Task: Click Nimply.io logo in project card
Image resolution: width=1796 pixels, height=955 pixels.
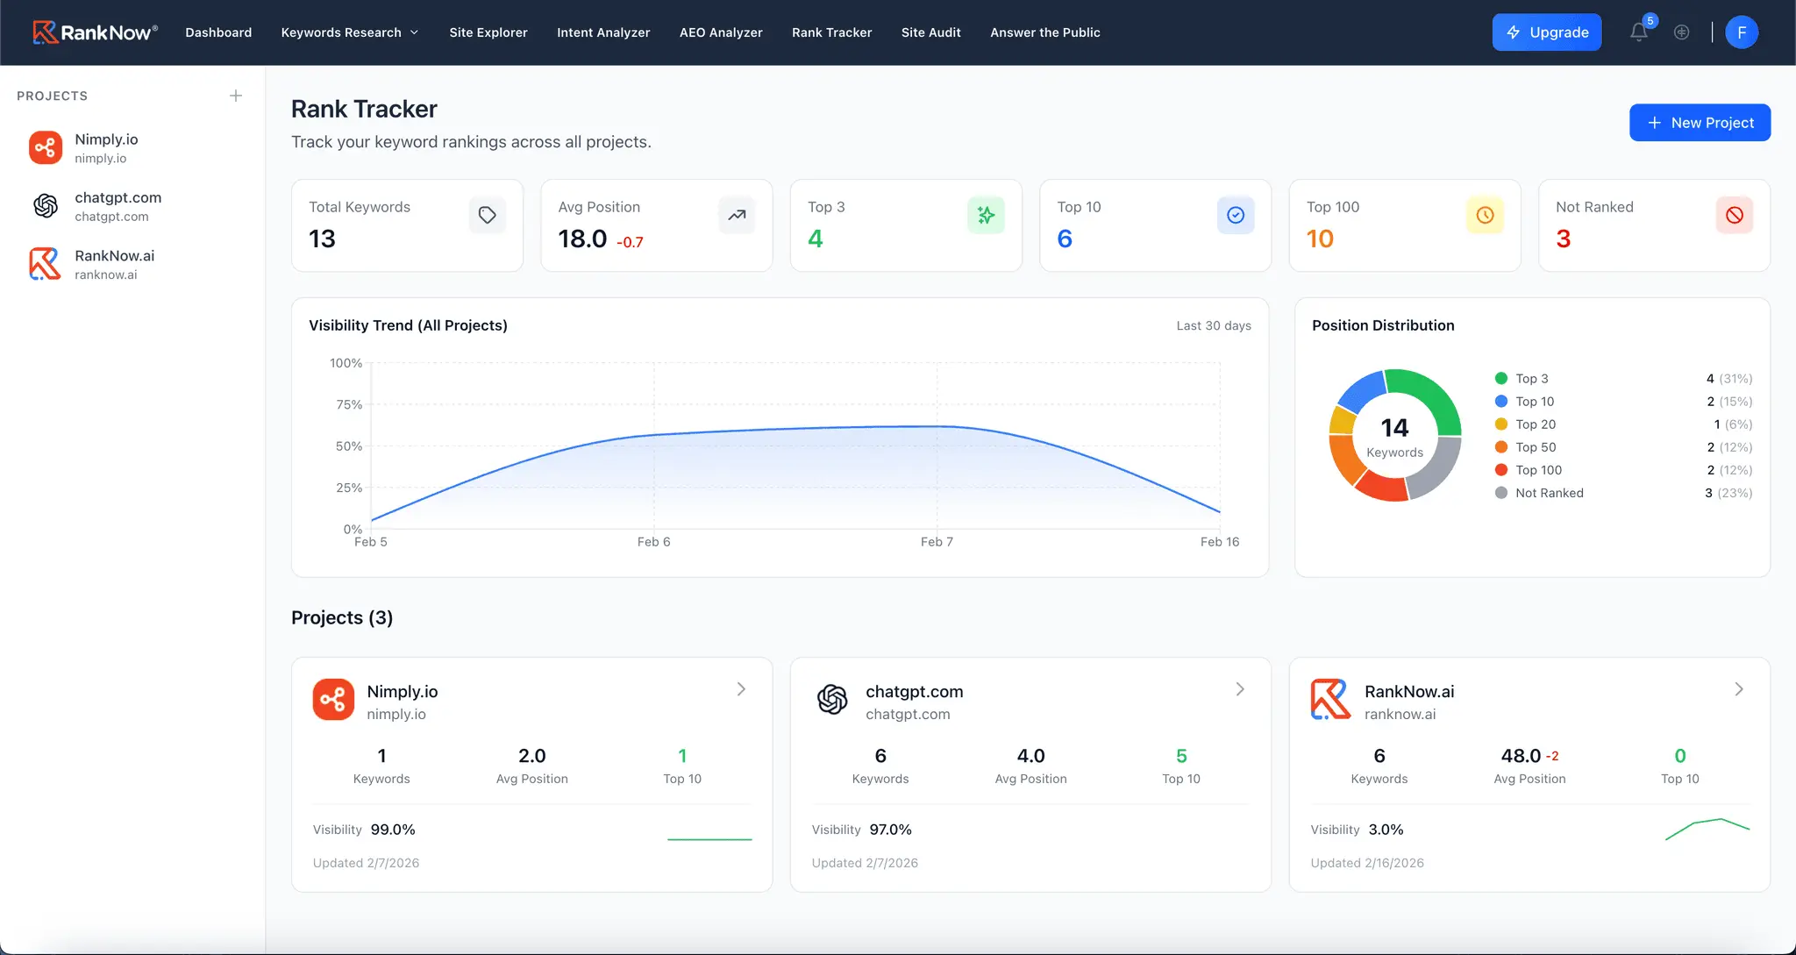Action: click(x=333, y=700)
